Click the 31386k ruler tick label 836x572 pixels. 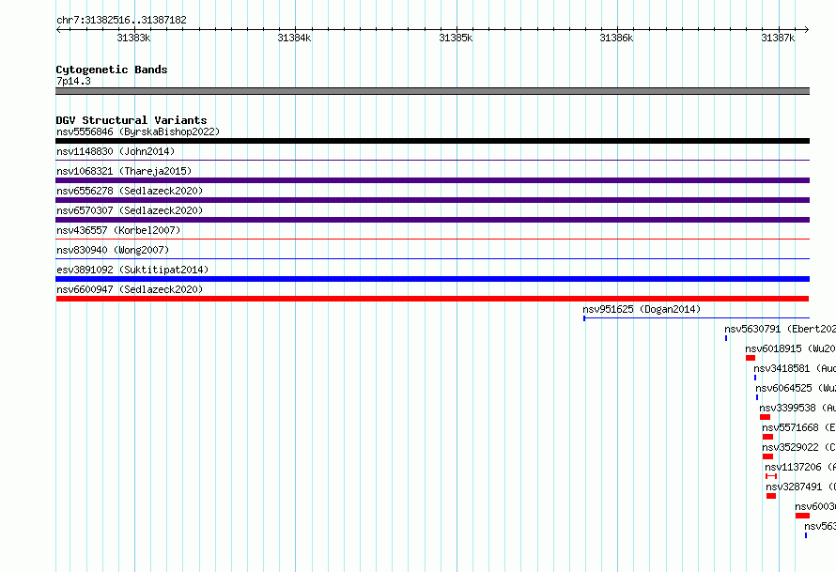coord(616,38)
